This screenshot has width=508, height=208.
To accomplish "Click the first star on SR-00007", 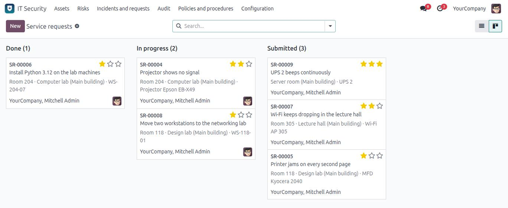I will coord(363,105).
